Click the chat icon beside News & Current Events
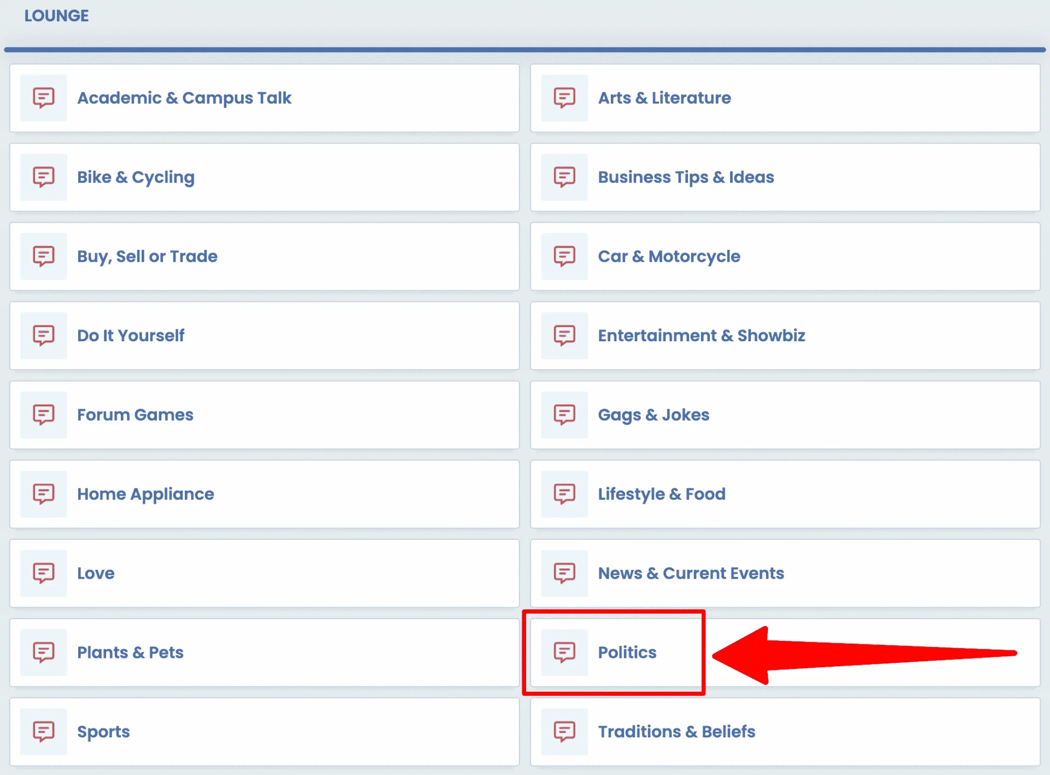This screenshot has height=775, width=1050. (x=564, y=574)
